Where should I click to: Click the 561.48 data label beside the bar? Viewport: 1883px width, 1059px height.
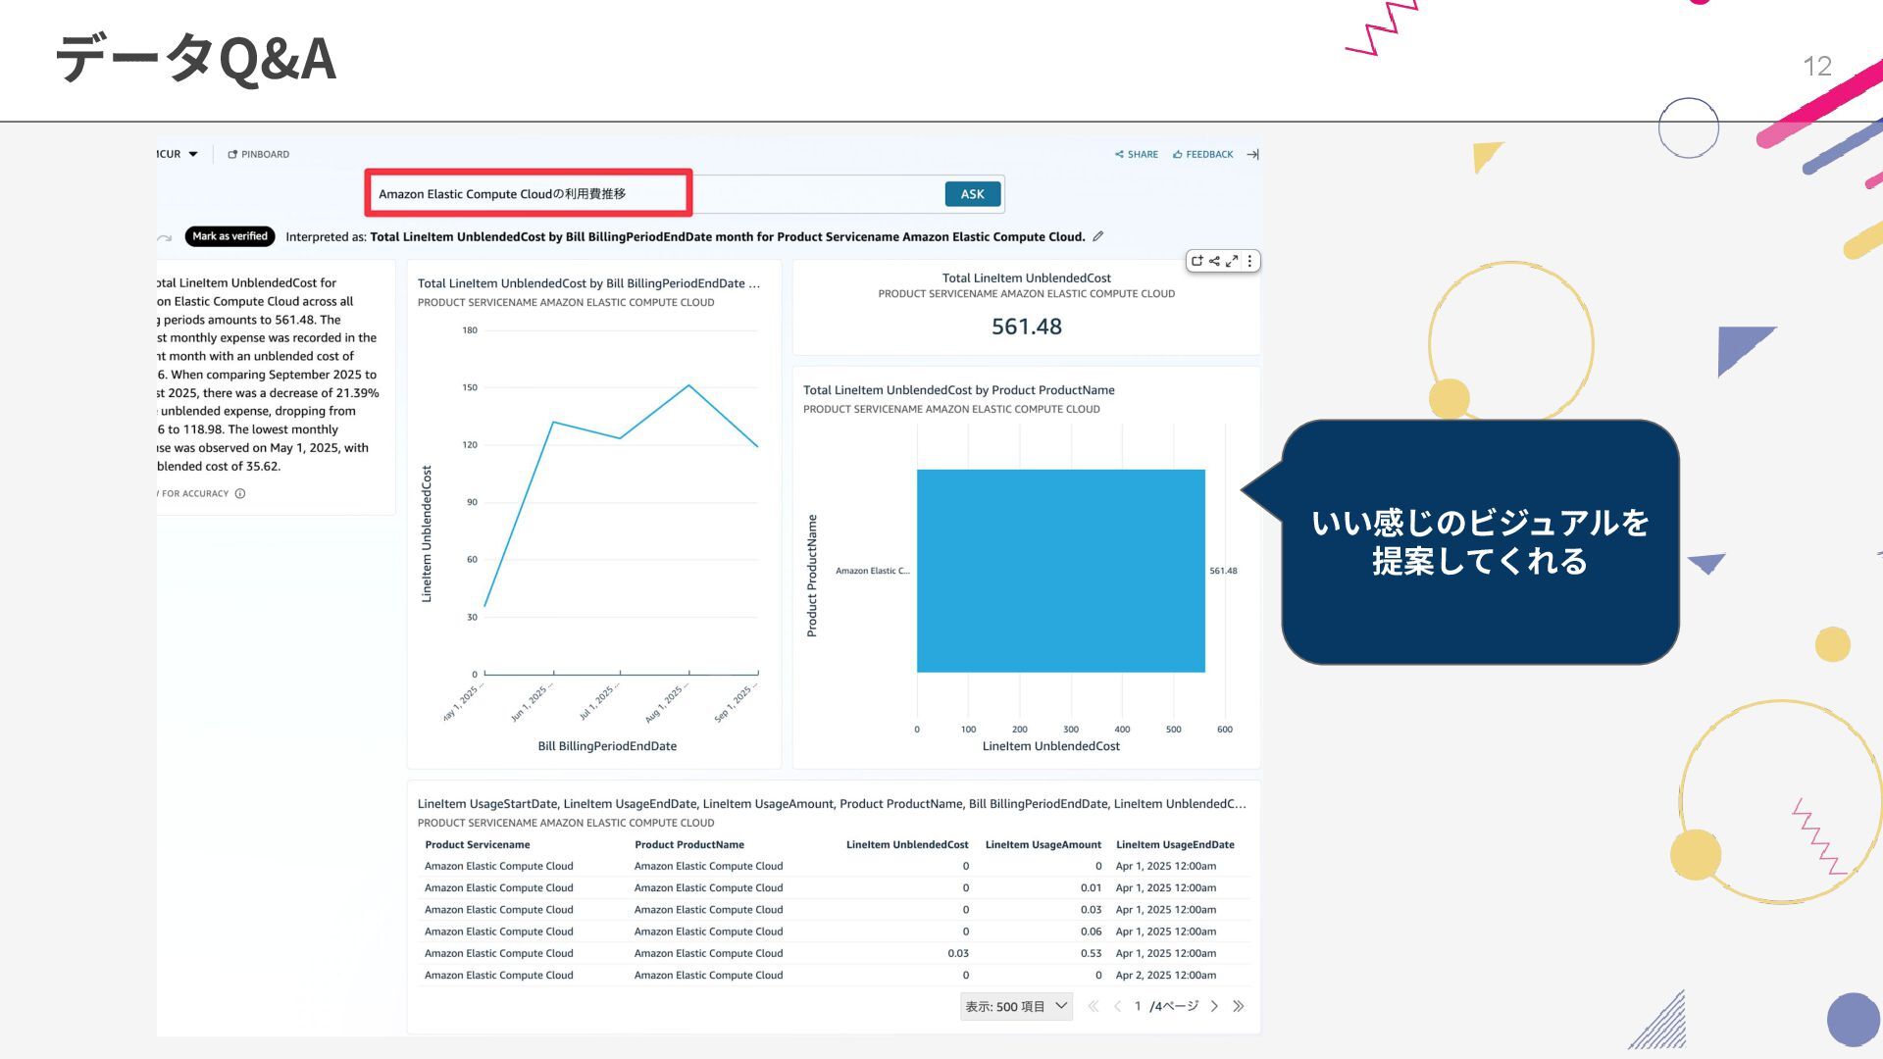tap(1223, 571)
